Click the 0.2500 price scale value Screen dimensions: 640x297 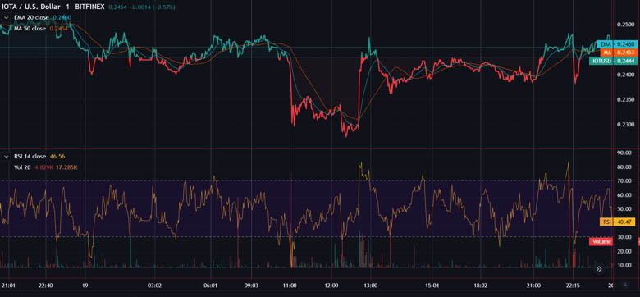[x=626, y=25]
